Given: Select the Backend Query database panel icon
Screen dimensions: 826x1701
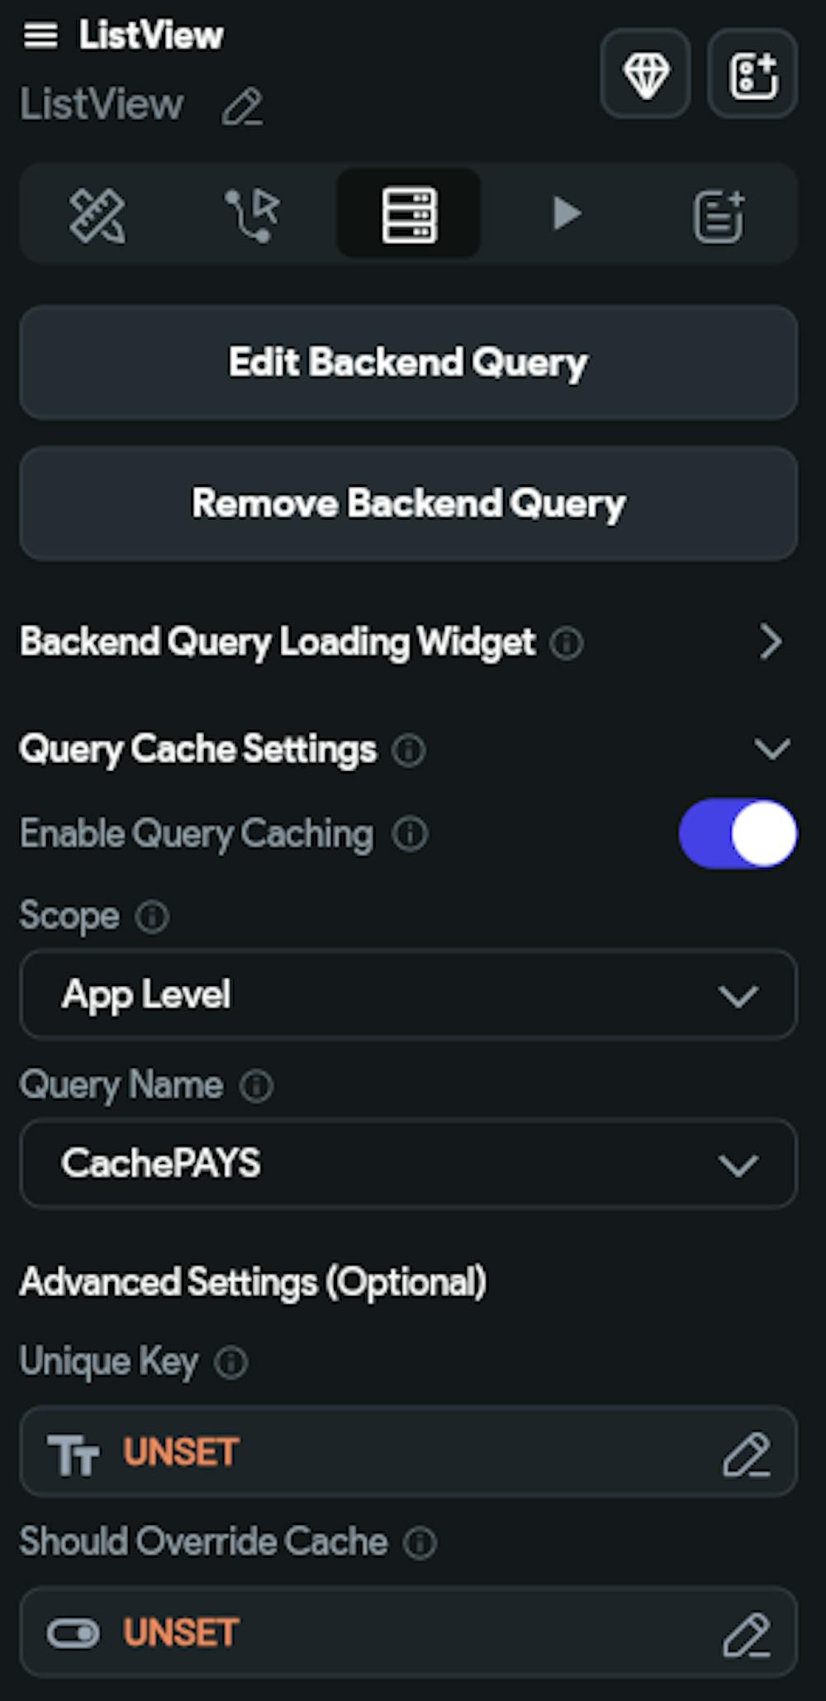Looking at the screenshot, I should pyautogui.click(x=407, y=214).
